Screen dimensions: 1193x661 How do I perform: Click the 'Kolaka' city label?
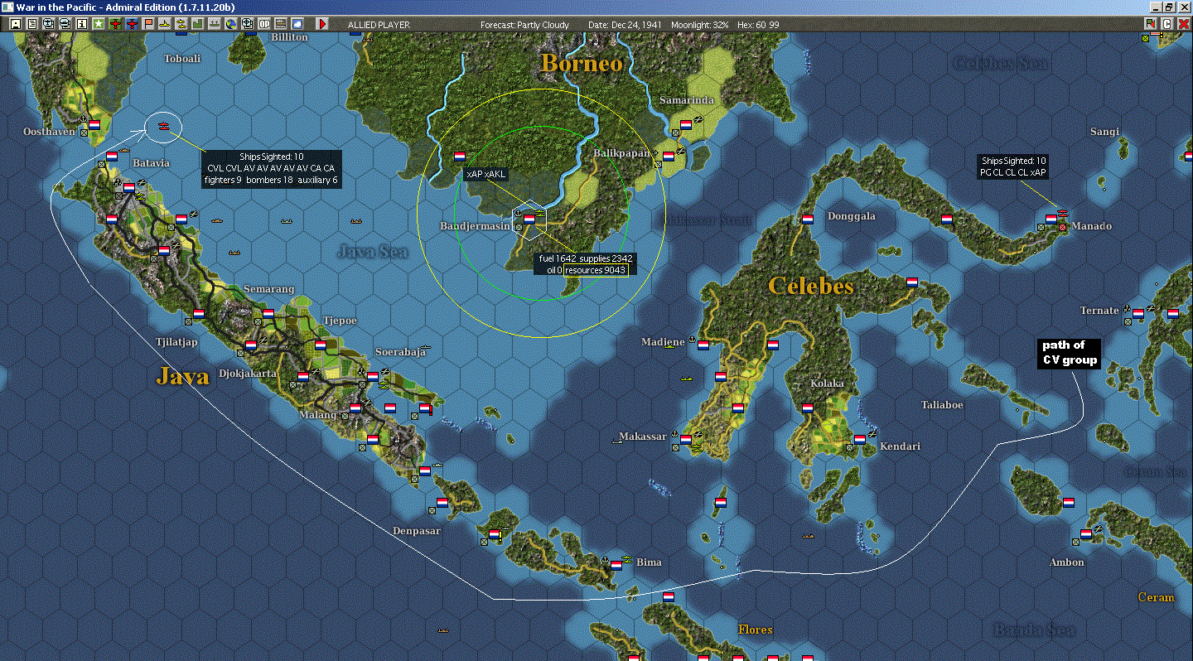click(828, 384)
